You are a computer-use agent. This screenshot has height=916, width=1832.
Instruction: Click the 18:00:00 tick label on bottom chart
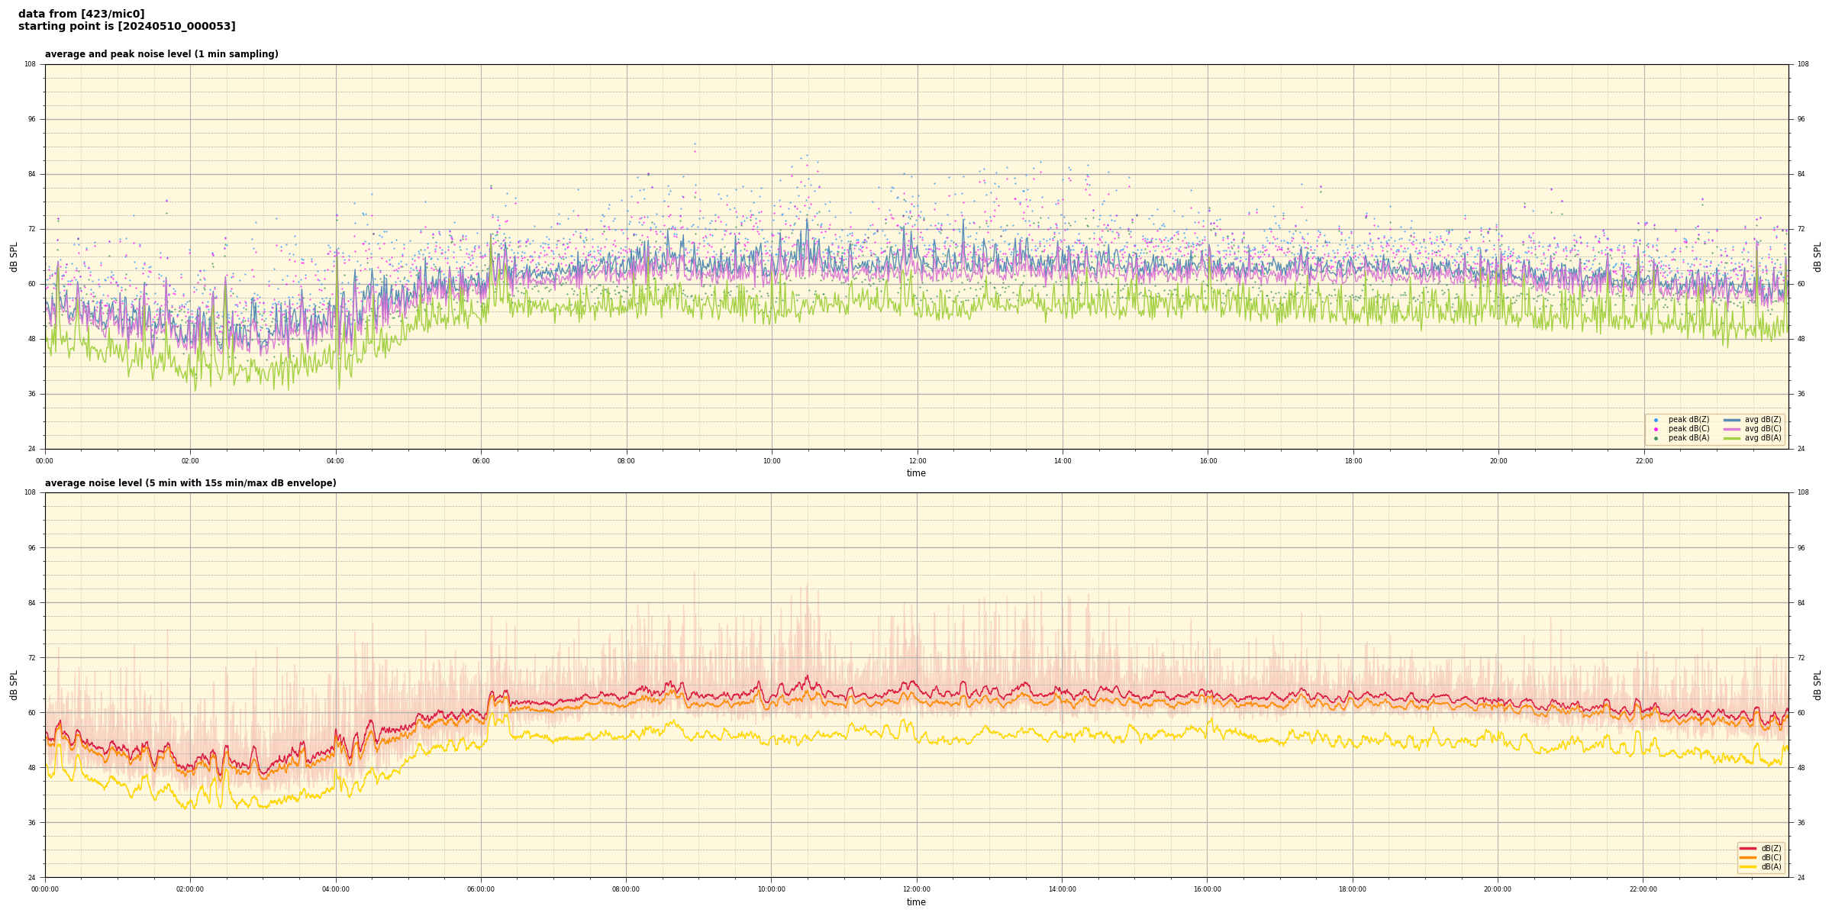(1353, 889)
